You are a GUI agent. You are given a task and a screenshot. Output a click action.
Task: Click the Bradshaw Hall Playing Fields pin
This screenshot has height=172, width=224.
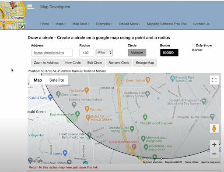tap(132, 129)
